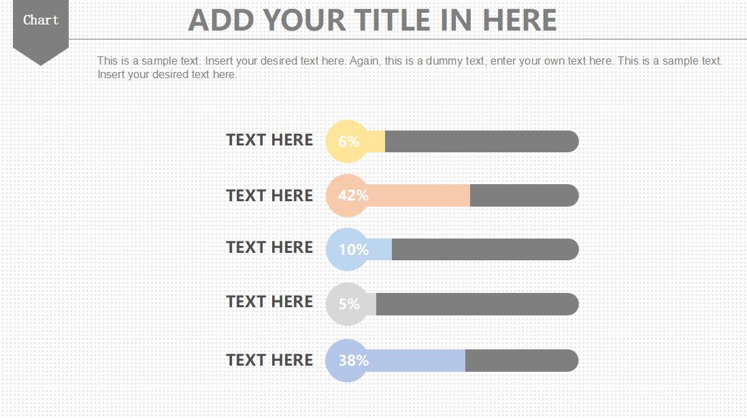This screenshot has height=418, width=747.
Task: Click the TEXT HERE label beside 38%
Action: [269, 360]
